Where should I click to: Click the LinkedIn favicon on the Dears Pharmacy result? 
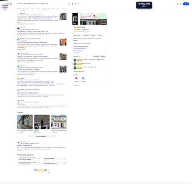click(18, 90)
